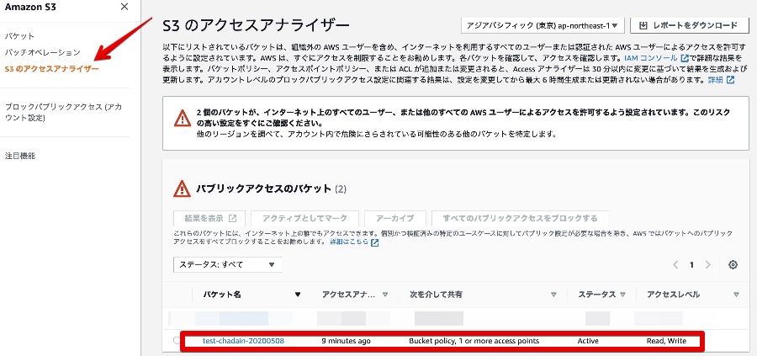Click the 次を介して共有 column header
757x356 pixels.
tap(436, 295)
